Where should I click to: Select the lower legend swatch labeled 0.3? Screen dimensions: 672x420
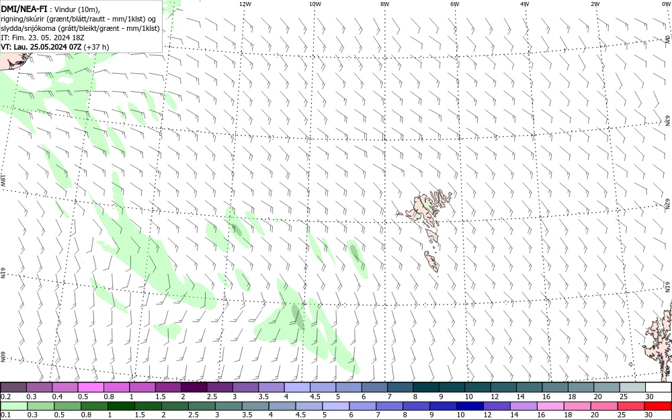(41, 406)
